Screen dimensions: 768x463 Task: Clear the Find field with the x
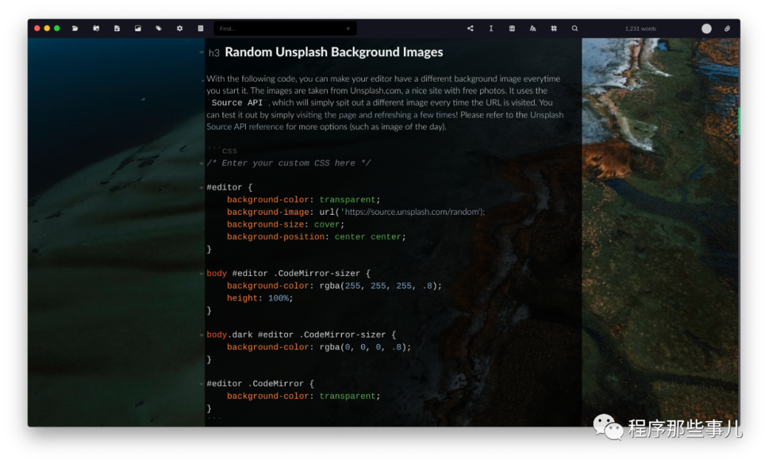point(348,28)
